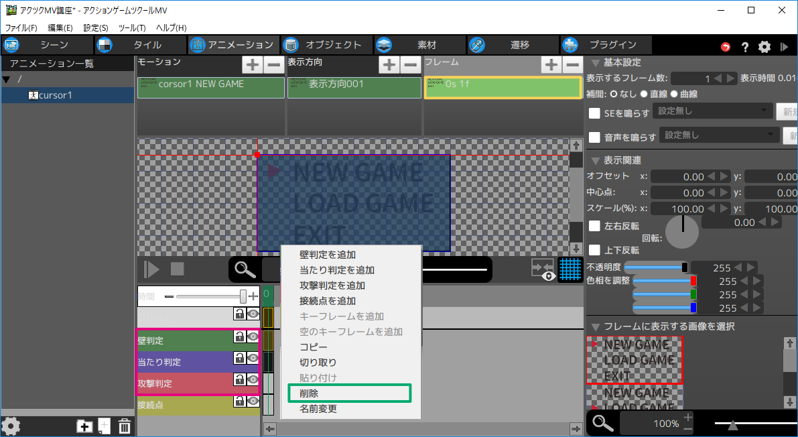798x437 pixels.
Task: Collapse the root folder in animation tree
Action: [x=7, y=80]
